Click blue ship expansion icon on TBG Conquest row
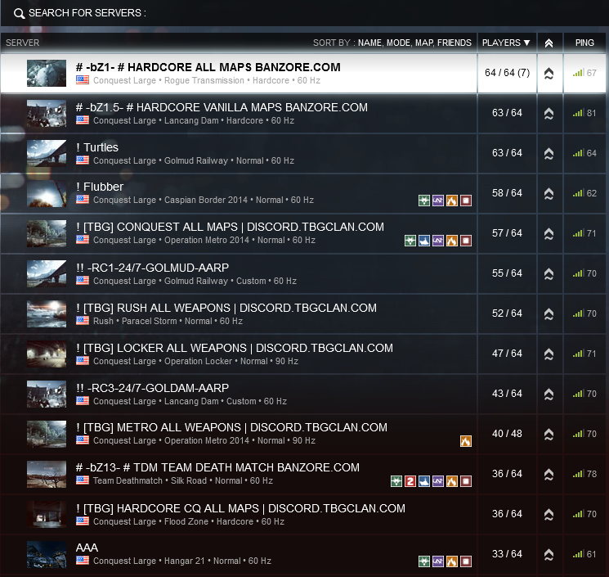The width and height of the screenshot is (609, 577). [x=424, y=241]
